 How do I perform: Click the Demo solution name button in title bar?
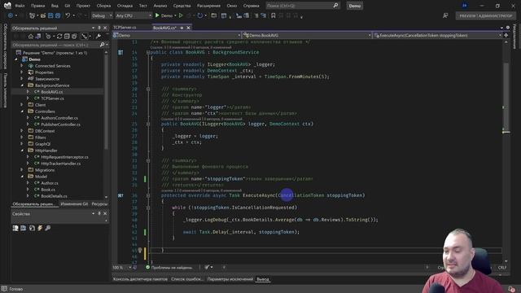(x=355, y=6)
